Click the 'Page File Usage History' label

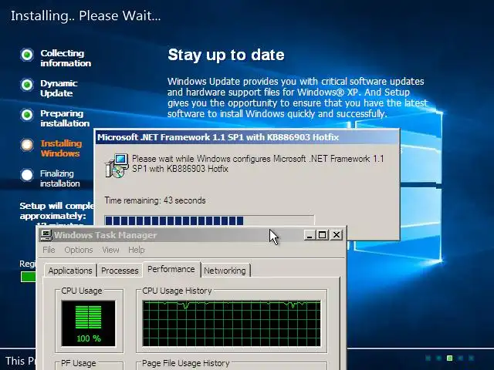[185, 363]
